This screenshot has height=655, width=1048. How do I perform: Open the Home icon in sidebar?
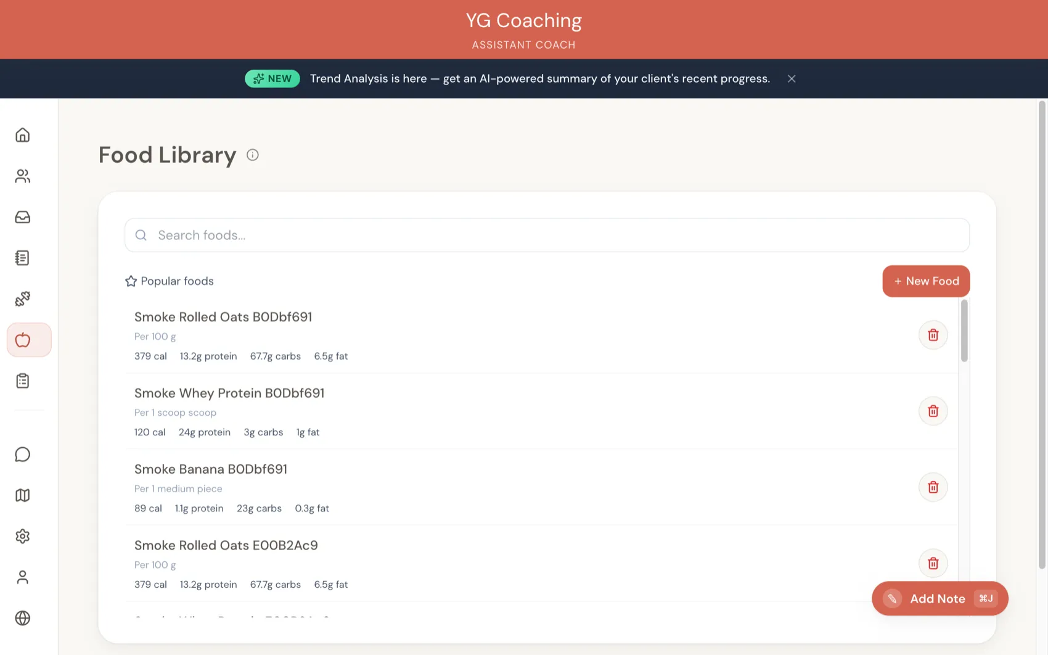23,135
